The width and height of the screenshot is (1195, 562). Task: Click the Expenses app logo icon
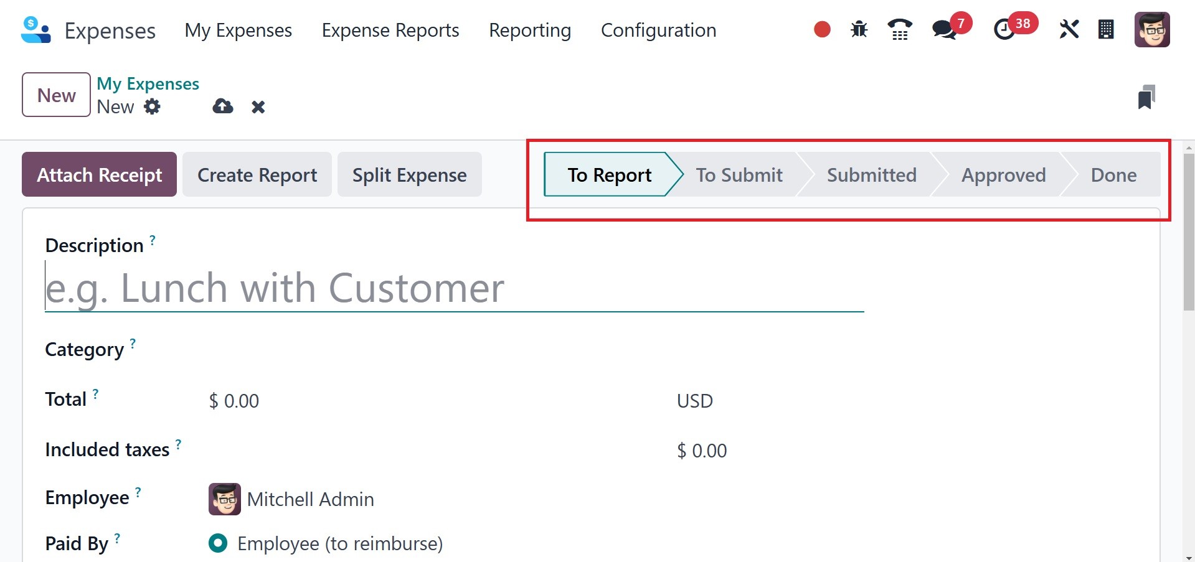(x=35, y=30)
